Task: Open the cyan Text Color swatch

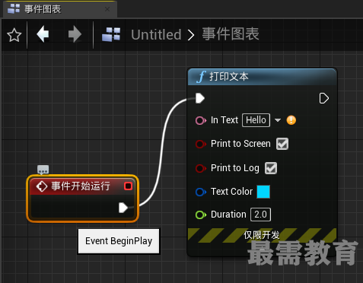Action: pos(263,192)
